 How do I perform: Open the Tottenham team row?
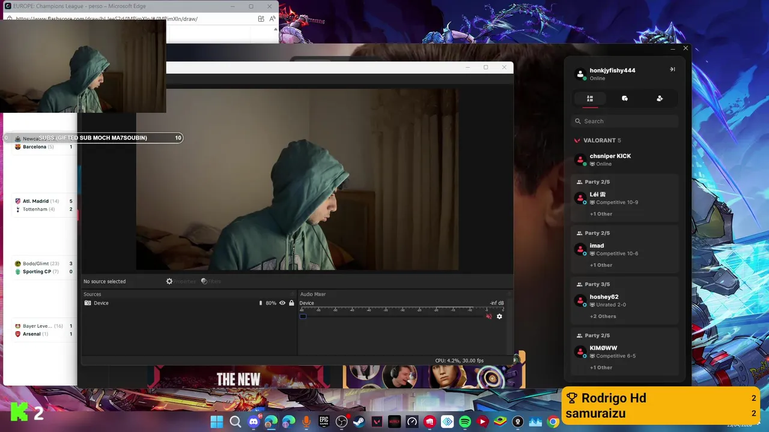(44, 209)
